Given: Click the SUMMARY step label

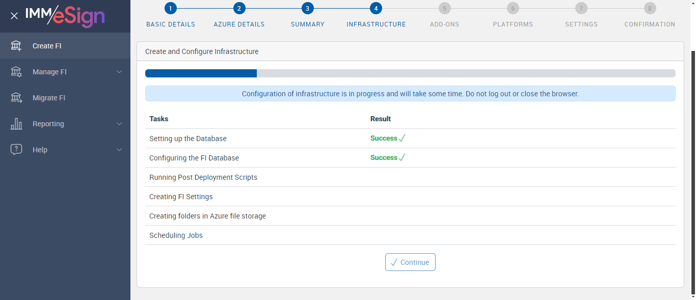Looking at the screenshot, I should [308, 24].
